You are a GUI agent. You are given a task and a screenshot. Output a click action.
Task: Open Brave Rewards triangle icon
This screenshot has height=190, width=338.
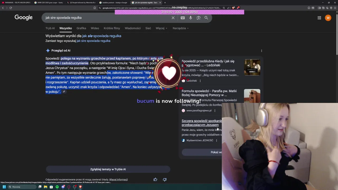coord(238,8)
